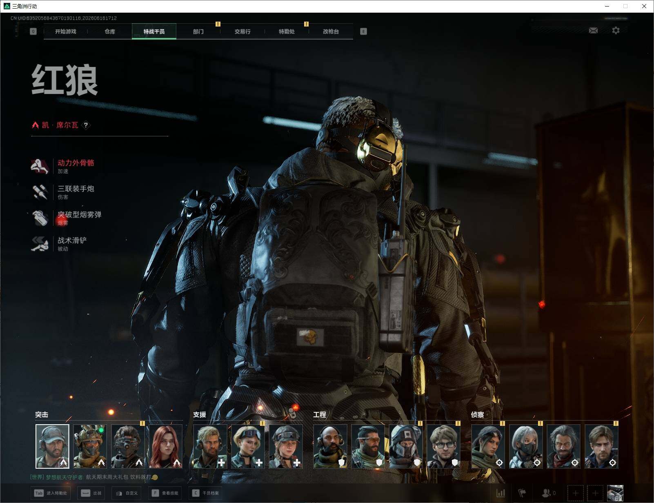654x503 pixels.
Task: Click the 工程 class heading
Action: 320,414
